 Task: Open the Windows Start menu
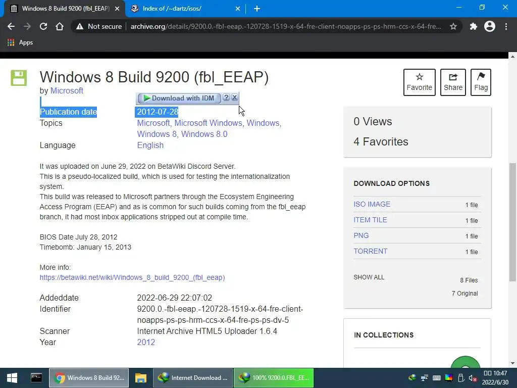[12, 378]
